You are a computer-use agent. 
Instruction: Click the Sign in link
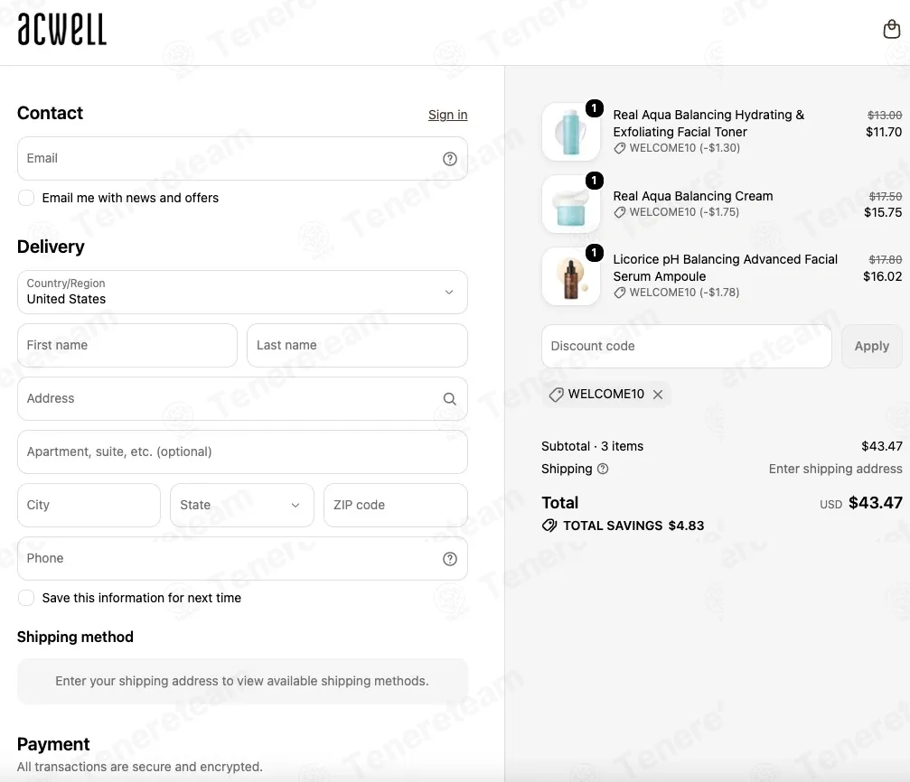click(448, 115)
